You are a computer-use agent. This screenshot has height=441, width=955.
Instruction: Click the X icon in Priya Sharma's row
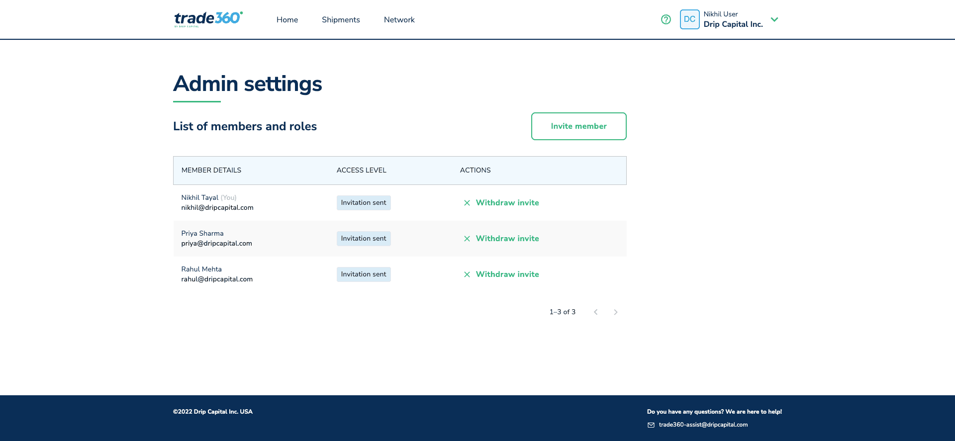pos(467,239)
